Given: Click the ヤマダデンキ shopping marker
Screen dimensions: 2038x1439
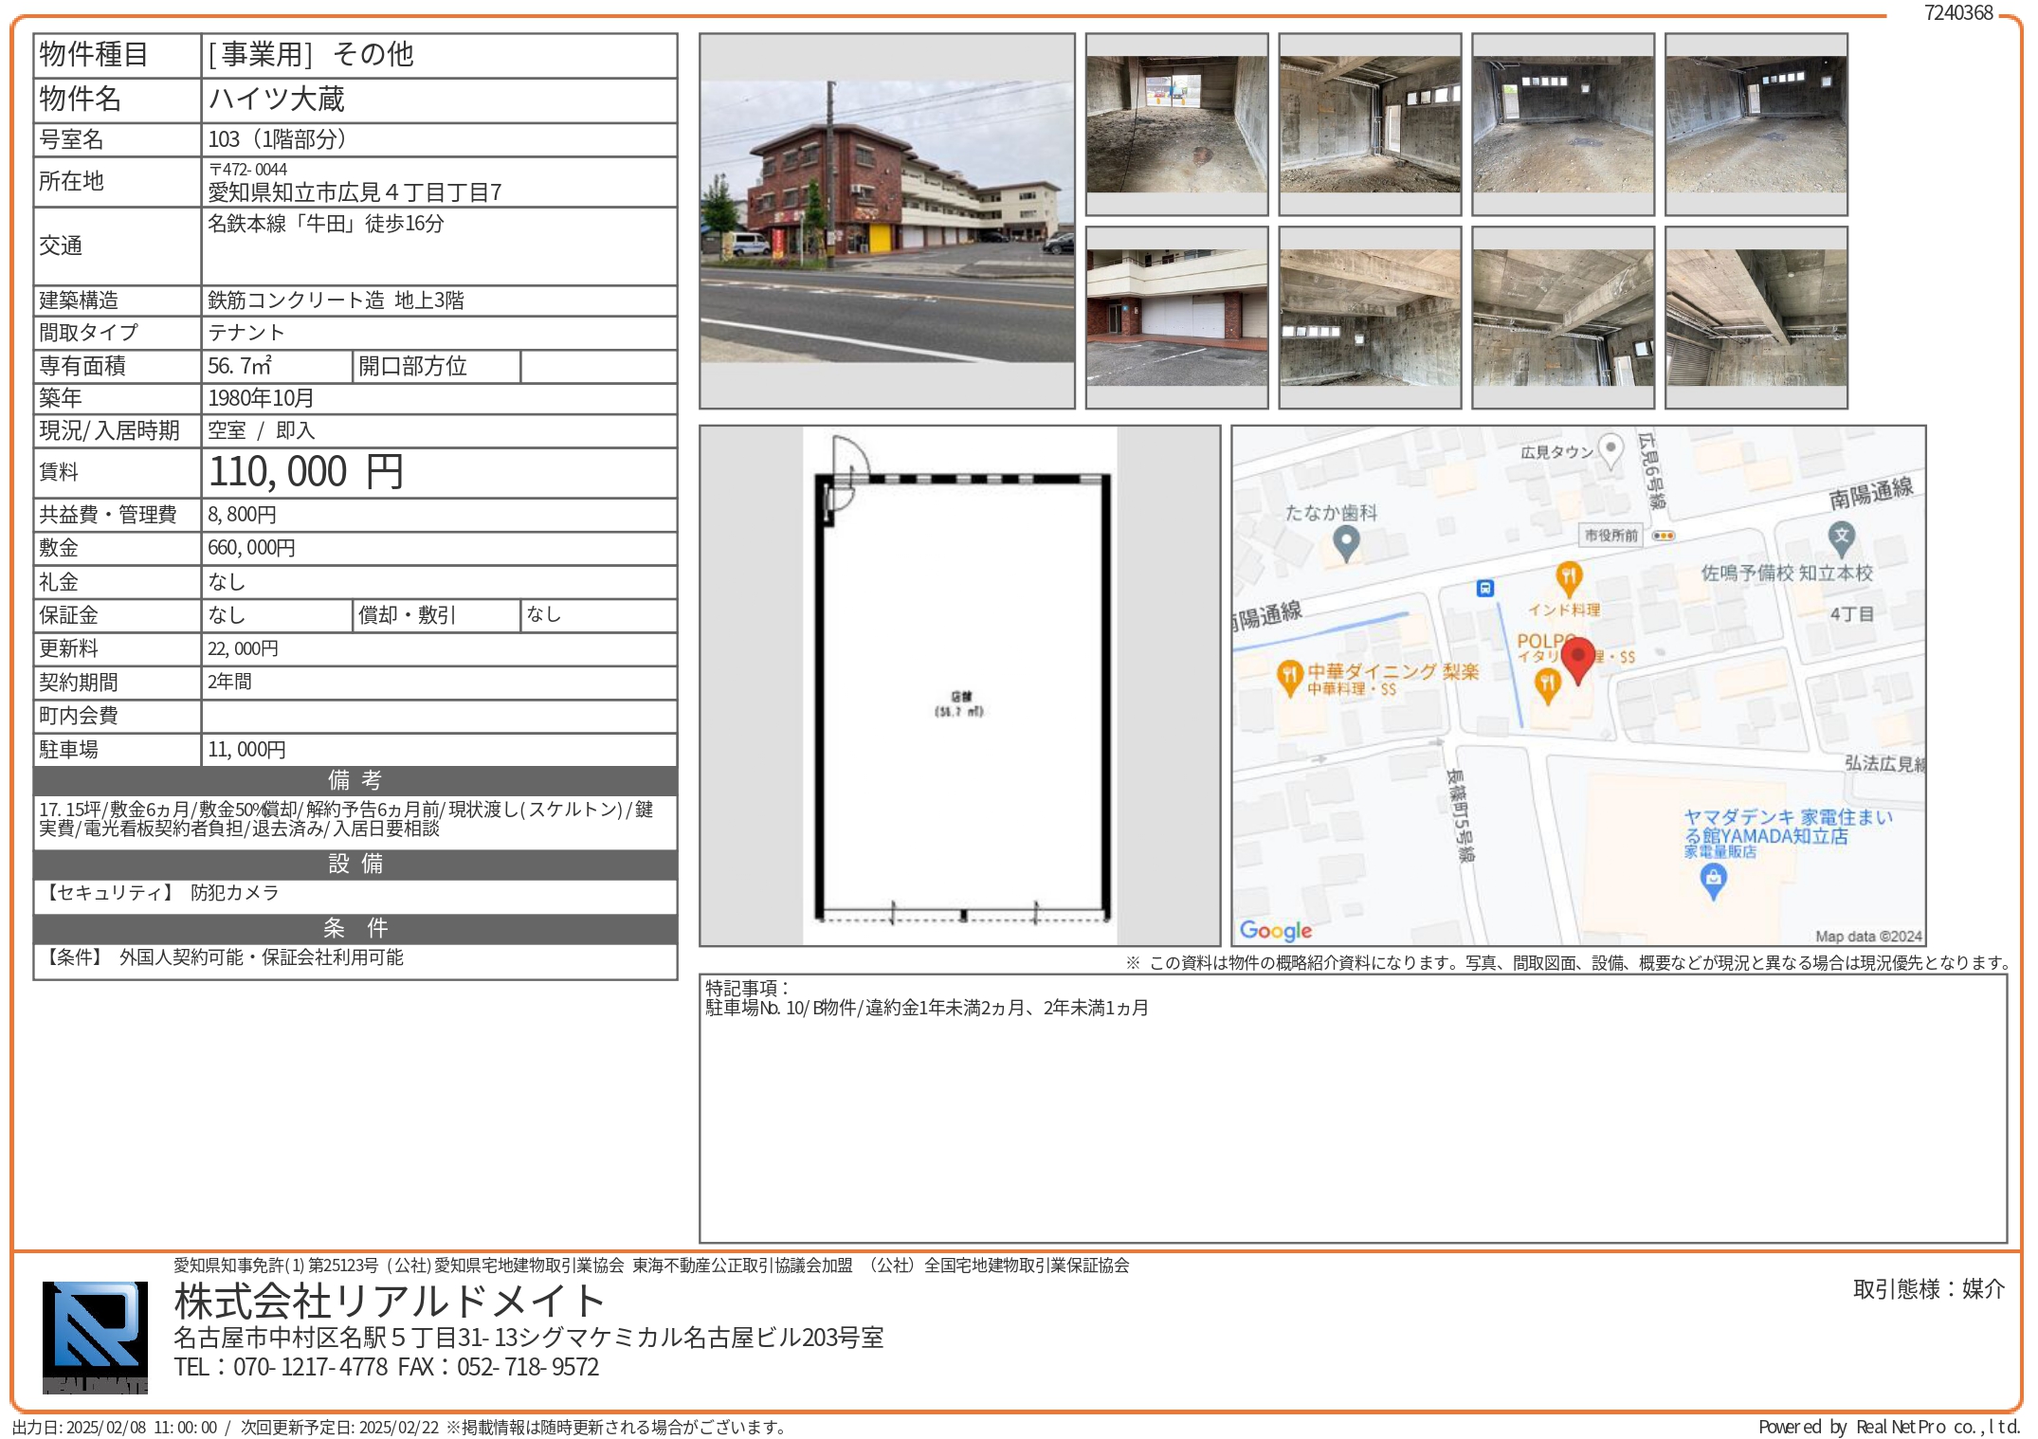Looking at the screenshot, I should click(1714, 882).
